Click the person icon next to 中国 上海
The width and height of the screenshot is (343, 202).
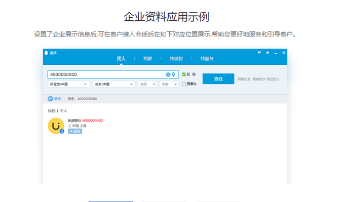tap(69, 126)
